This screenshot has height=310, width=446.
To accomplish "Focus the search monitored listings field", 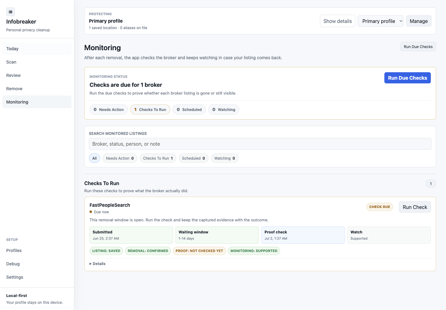I will point(260,144).
